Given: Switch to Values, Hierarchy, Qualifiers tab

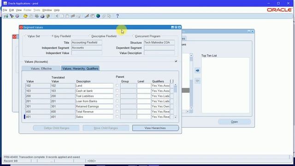Looking at the screenshot, I should pyautogui.click(x=80, y=69).
